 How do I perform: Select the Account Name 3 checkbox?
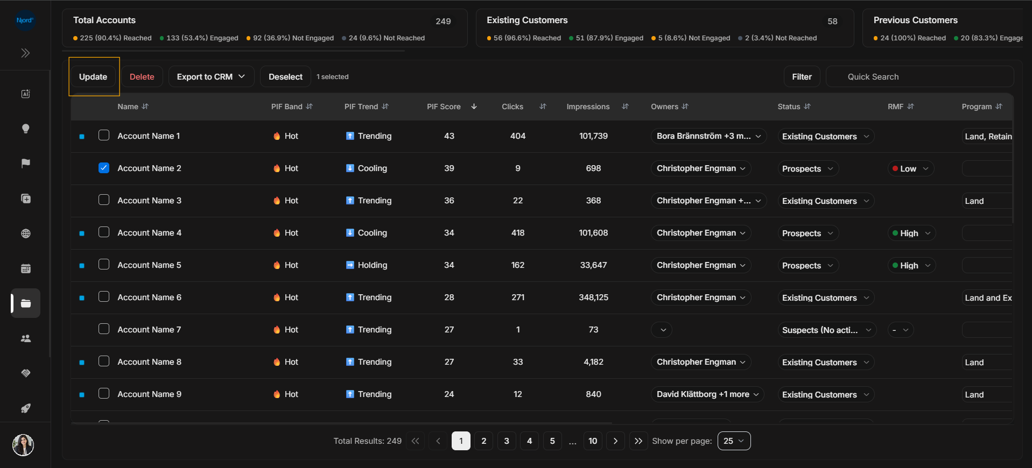[x=104, y=200]
